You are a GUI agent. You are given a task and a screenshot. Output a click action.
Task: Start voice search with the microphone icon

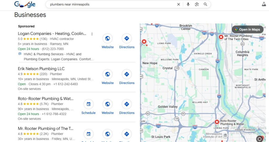[188, 4]
